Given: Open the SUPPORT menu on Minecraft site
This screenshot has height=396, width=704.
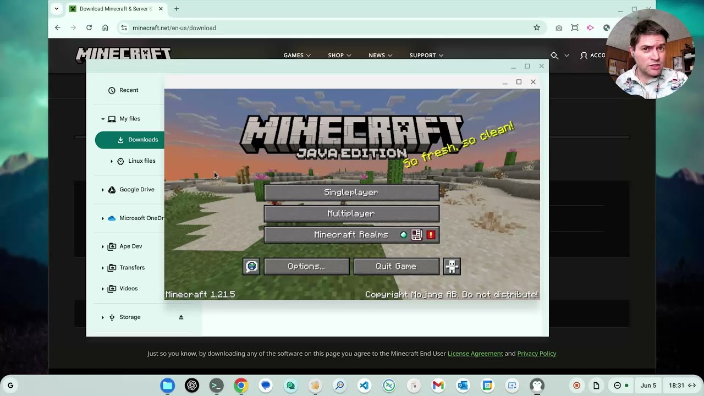Looking at the screenshot, I should (426, 56).
